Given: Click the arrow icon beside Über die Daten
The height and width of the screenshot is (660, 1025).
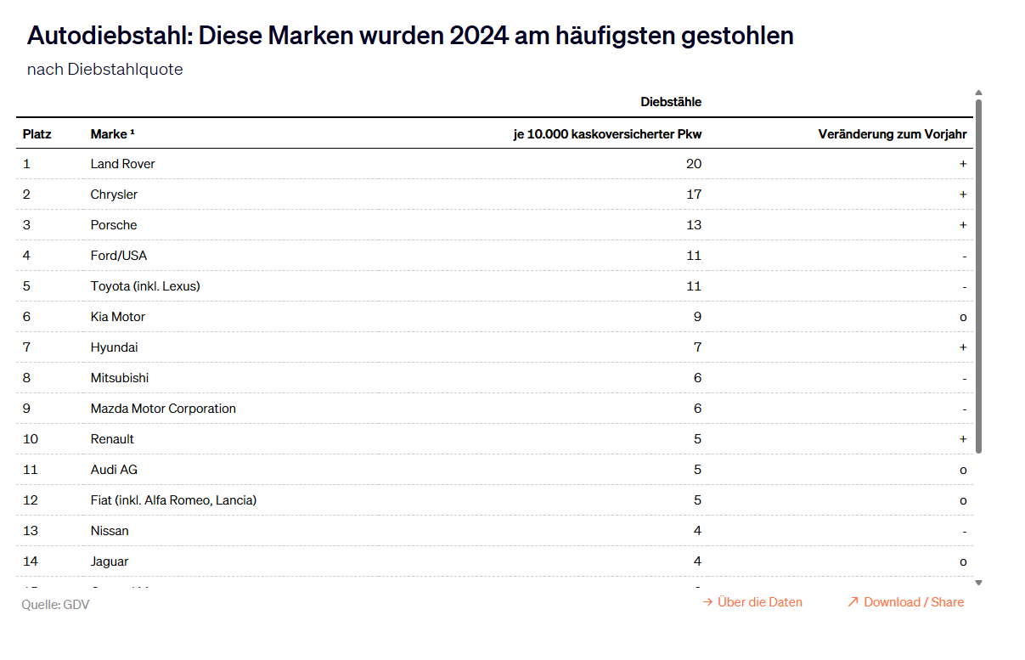Looking at the screenshot, I should point(707,602).
